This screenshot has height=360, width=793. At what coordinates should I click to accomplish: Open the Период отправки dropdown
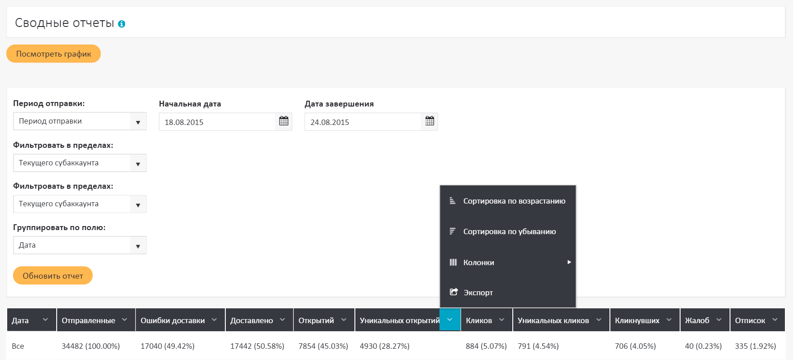[x=138, y=121]
